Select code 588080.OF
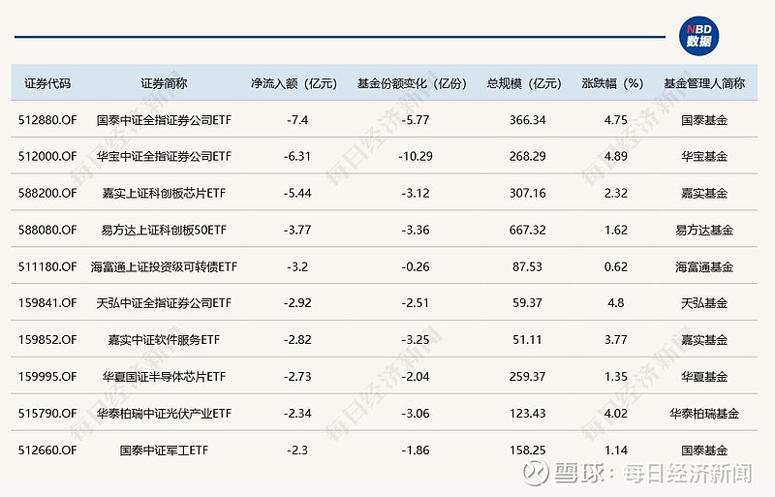Screen dimensions: 775x497 (47, 230)
